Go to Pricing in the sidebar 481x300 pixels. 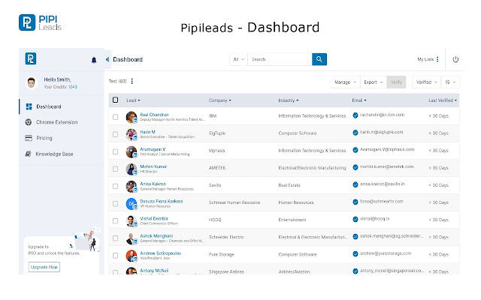(x=44, y=138)
